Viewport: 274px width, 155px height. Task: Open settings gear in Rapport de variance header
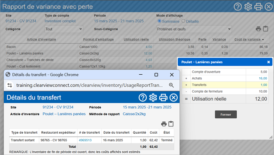[248, 7]
